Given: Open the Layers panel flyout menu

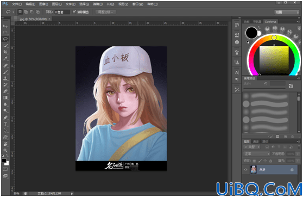Looking at the screenshot, I should pyautogui.click(x=298, y=141).
